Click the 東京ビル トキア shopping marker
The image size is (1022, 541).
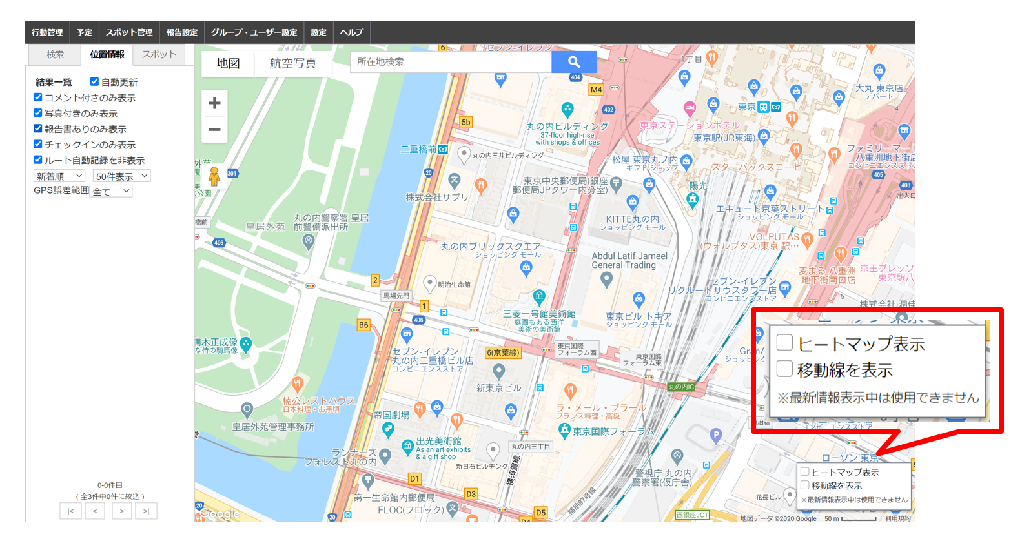pos(639,299)
